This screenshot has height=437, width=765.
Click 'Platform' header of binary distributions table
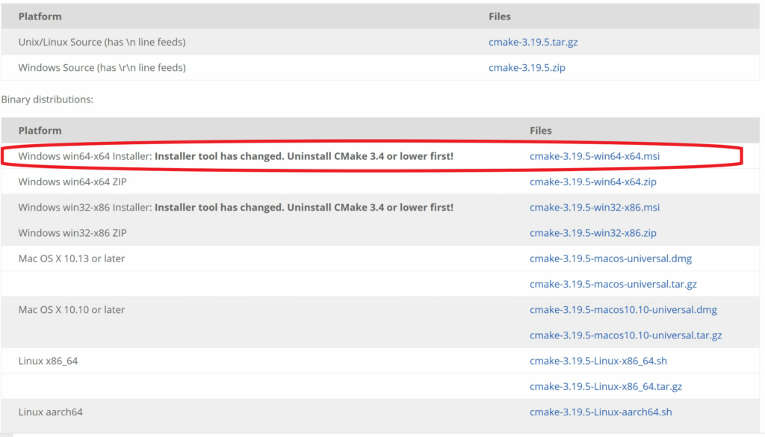(40, 131)
